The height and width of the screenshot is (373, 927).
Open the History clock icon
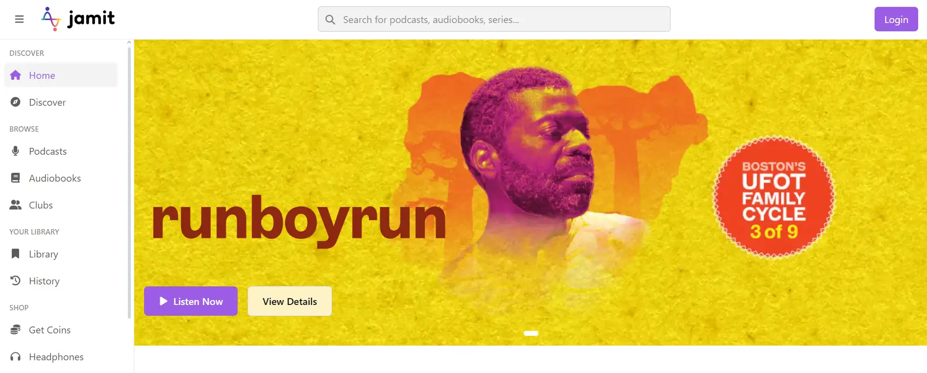click(16, 281)
